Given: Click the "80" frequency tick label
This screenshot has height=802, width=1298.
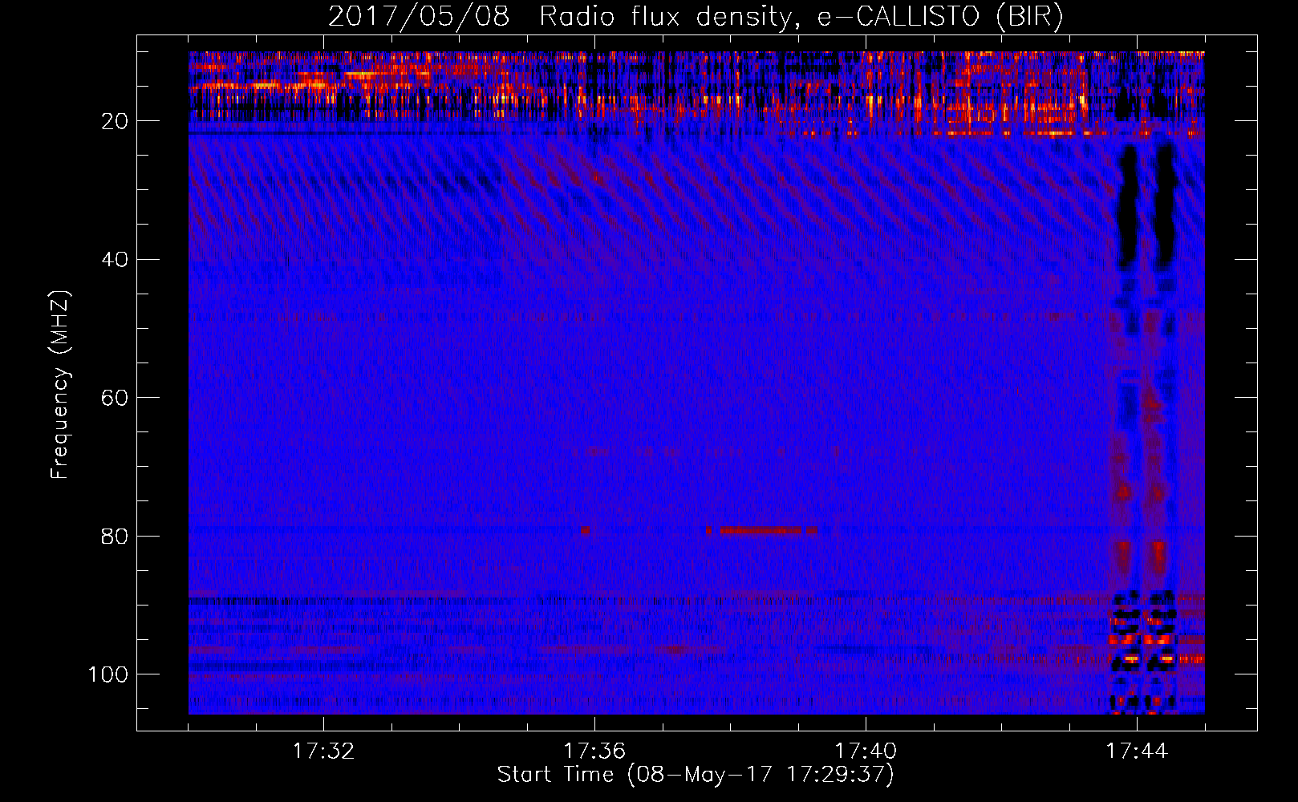Looking at the screenshot, I should coord(115,536).
